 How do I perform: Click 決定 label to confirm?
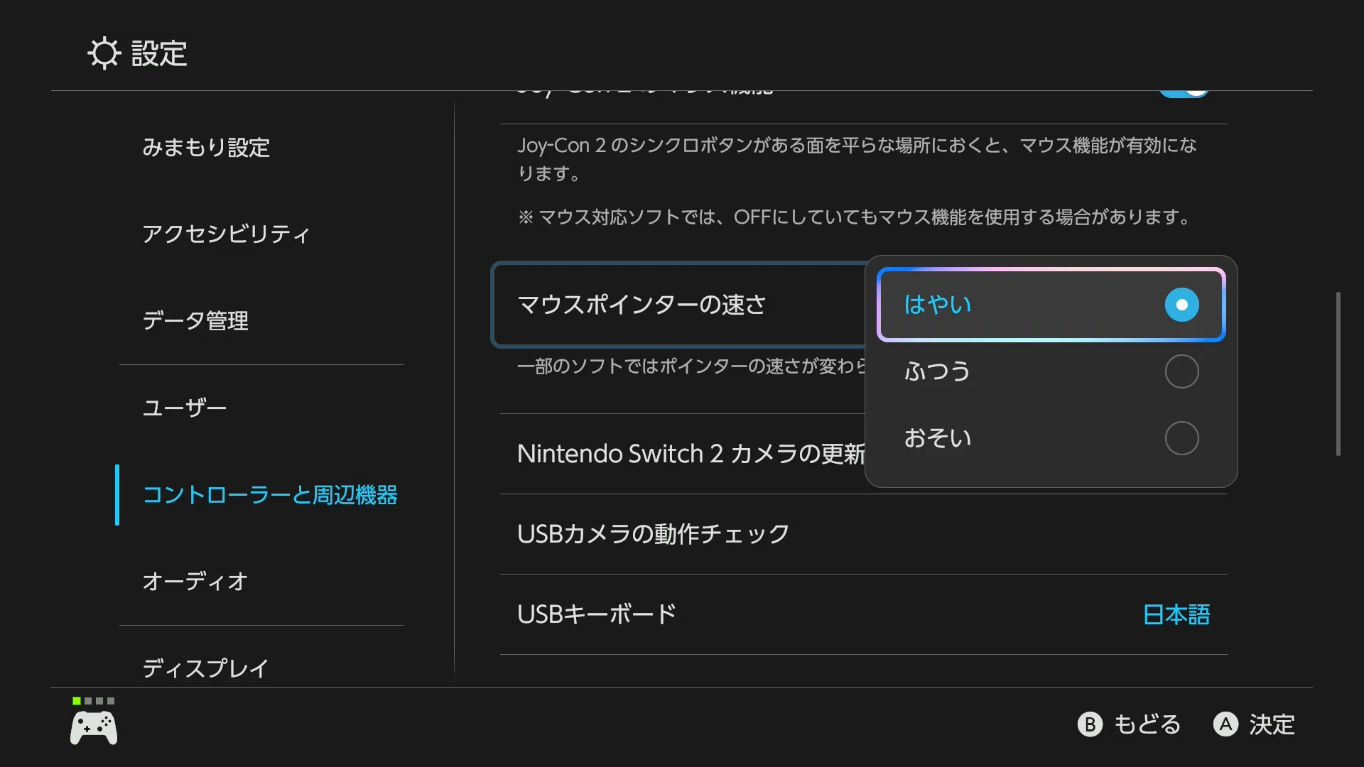tap(1272, 724)
